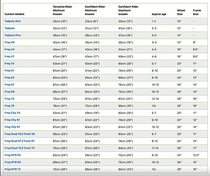Click the 16" wheel size for Frog 44

pyautogui.click(x=179, y=49)
